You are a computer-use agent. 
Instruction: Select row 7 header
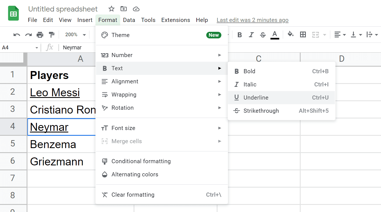point(13,178)
